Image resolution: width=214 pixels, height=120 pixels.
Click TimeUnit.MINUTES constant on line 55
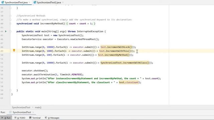point(71,75)
